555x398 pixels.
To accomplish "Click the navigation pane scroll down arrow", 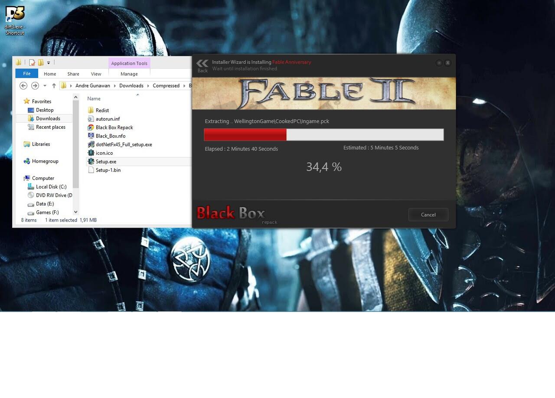I will (x=76, y=212).
